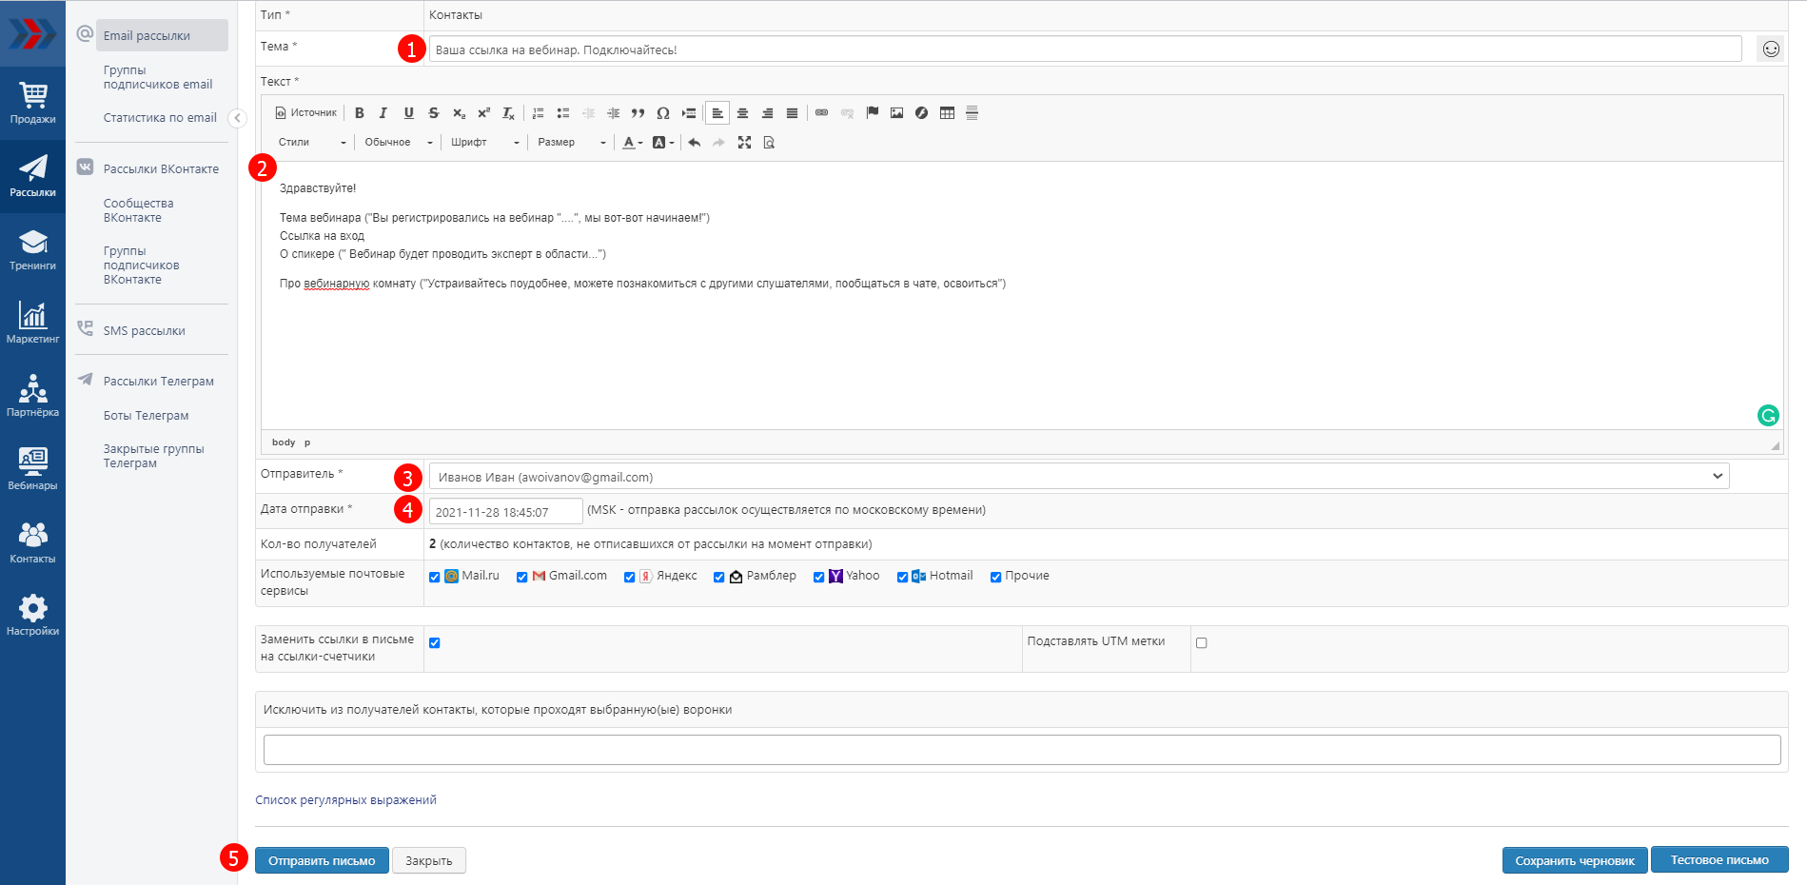
Task: Toggle bold formatting in editor toolbar
Action: [x=360, y=113]
